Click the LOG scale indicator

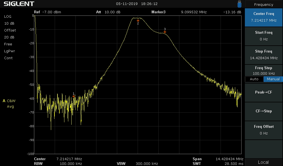(8, 16)
